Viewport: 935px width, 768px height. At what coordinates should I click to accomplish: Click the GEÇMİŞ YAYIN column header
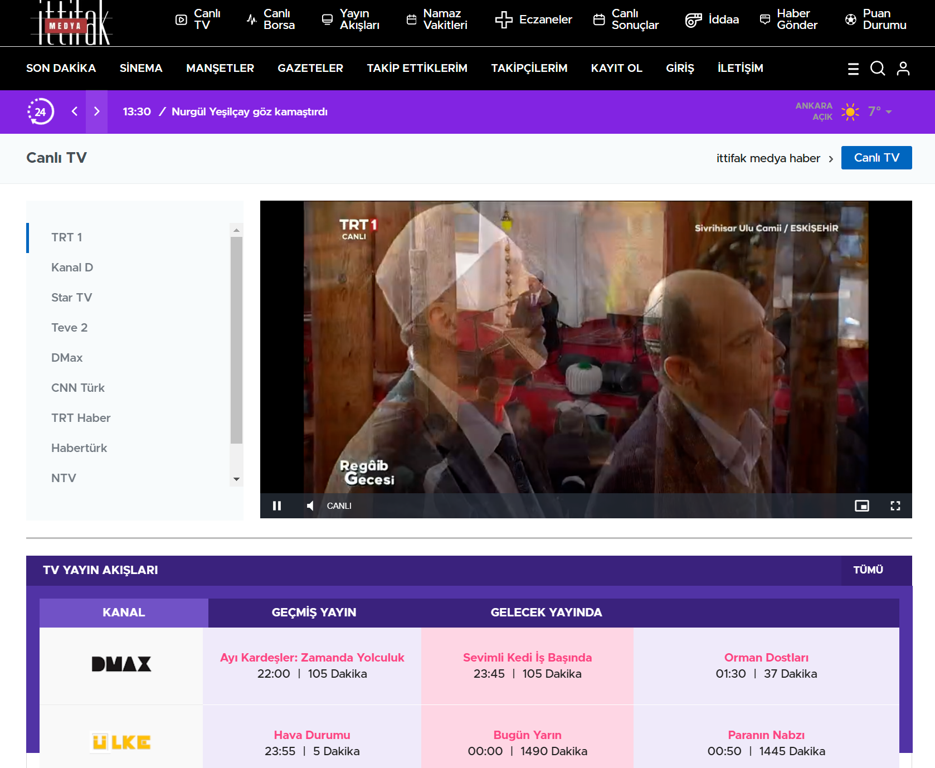click(314, 613)
